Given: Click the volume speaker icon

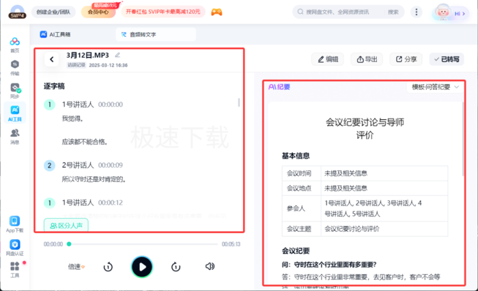Looking at the screenshot, I should (x=210, y=266).
